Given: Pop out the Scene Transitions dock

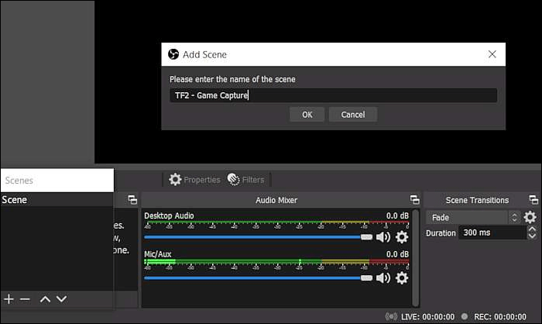Looking at the screenshot, I should click(x=533, y=200).
